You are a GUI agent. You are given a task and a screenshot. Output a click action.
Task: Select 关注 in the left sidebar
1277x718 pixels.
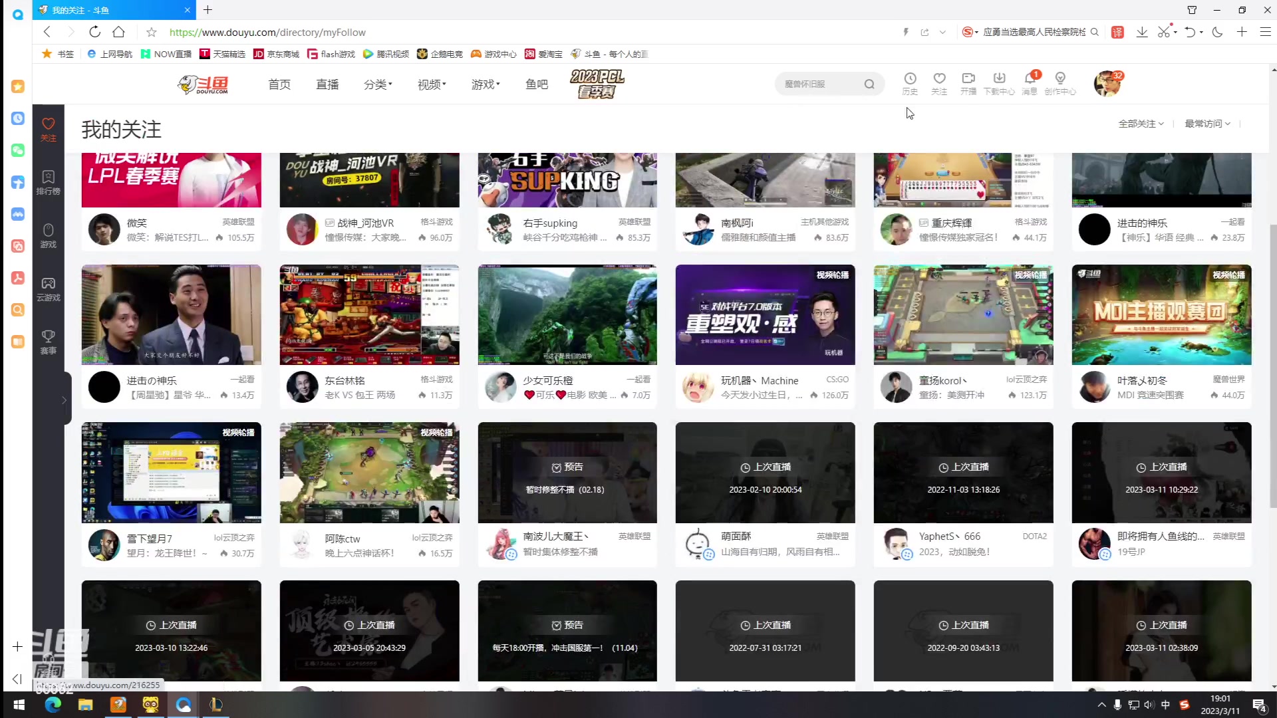[x=49, y=130]
